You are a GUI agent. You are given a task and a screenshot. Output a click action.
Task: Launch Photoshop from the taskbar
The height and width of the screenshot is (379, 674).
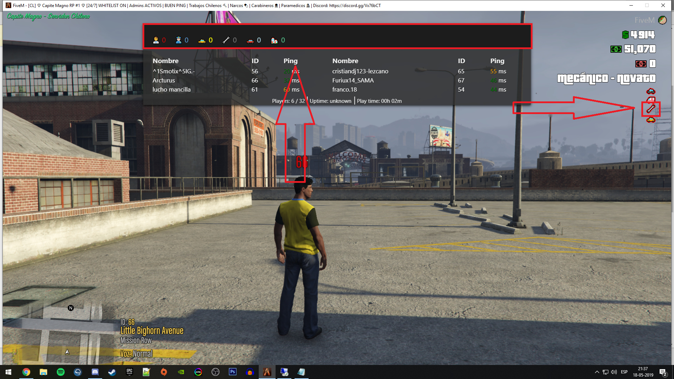click(232, 372)
